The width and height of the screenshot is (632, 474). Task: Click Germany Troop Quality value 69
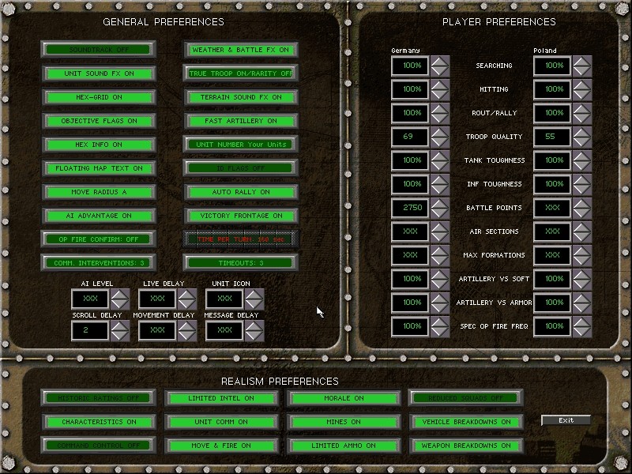click(x=410, y=137)
